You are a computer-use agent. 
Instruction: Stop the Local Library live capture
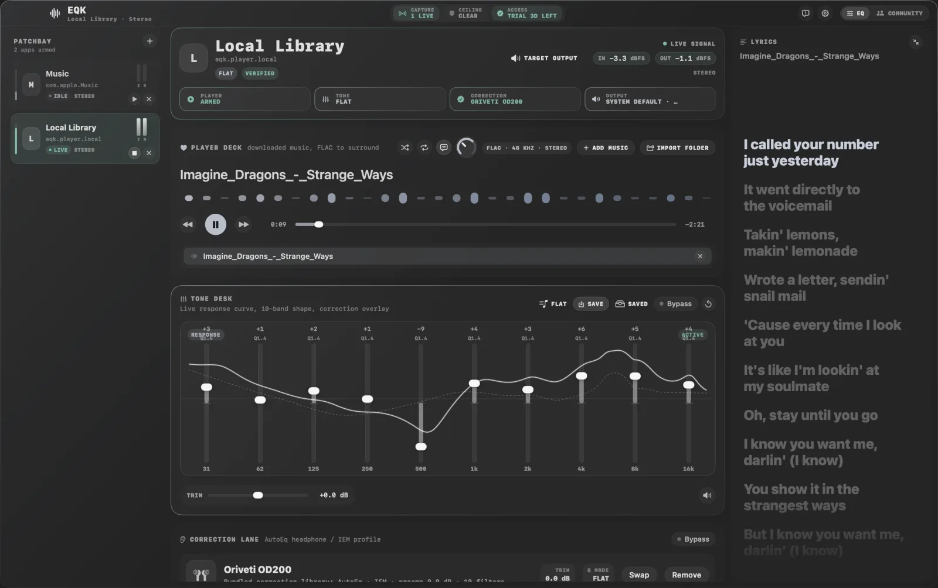coord(134,153)
